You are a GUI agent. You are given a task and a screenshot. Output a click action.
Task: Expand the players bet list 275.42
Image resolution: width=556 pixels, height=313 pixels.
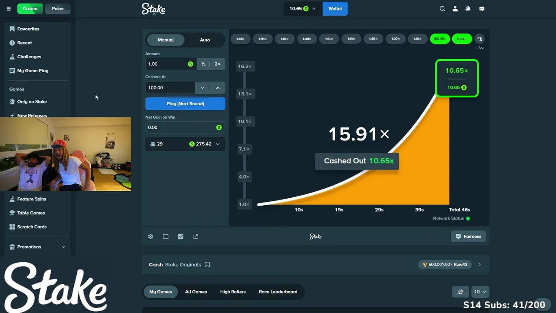pos(218,144)
